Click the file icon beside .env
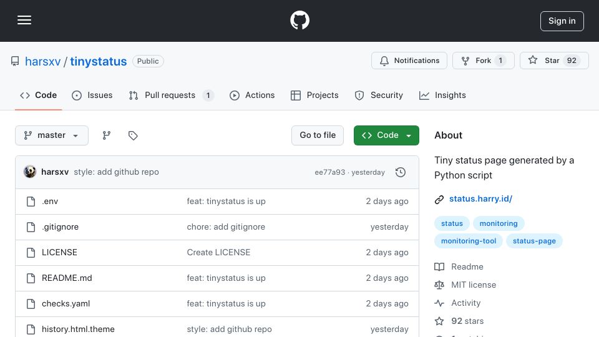This screenshot has width=599, height=337. 31,202
